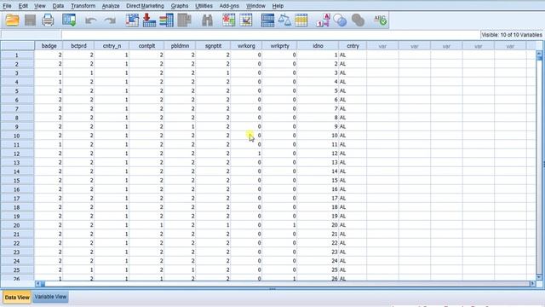Screen dimensions: 545x307
Task: Open the Window menu
Action: pos(255,6)
